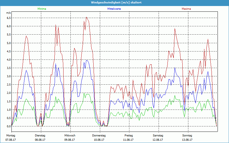Click the 2,0 y-axis value
The image size is (229, 143).
(9, 93)
